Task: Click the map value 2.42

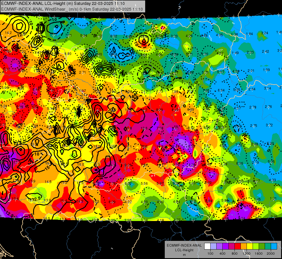Action: tap(266, 52)
